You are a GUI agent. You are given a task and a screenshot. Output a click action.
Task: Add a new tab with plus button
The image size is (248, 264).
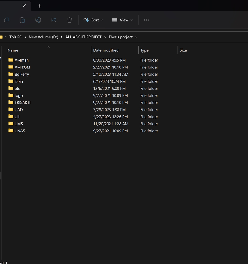pos(39,6)
